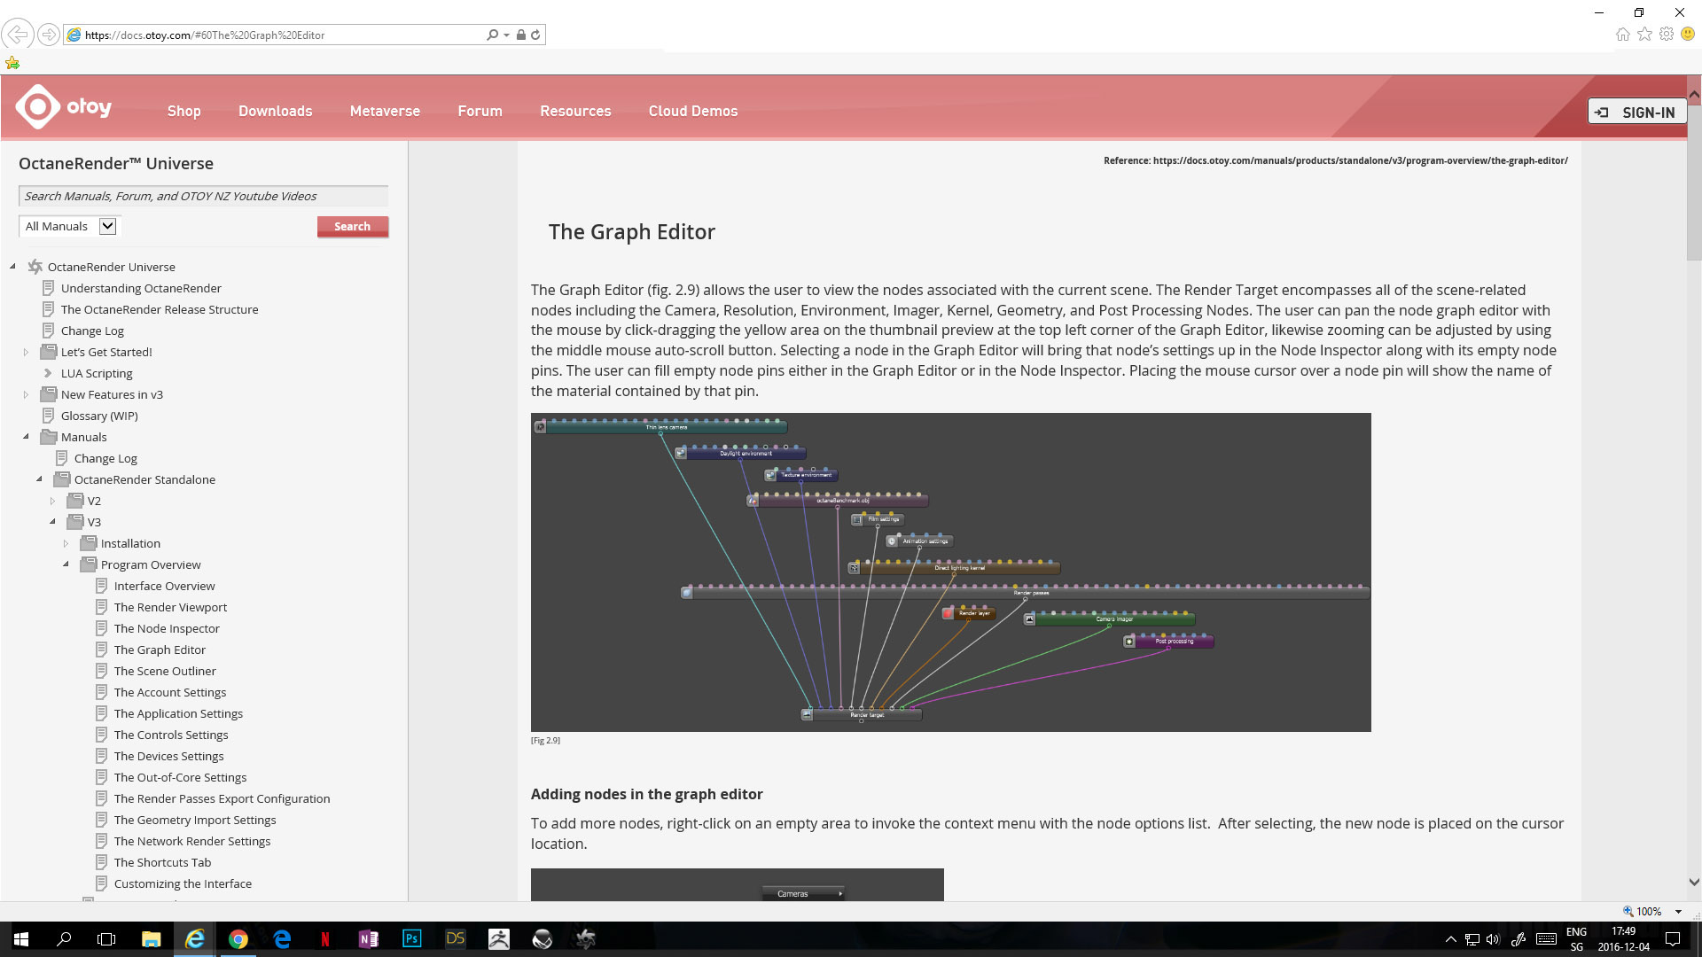This screenshot has width=1702, height=957.
Task: Open the favorites star icon
Action: point(1644,35)
